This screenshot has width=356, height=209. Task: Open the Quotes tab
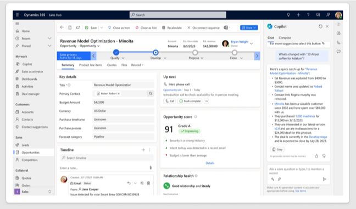click(x=112, y=65)
